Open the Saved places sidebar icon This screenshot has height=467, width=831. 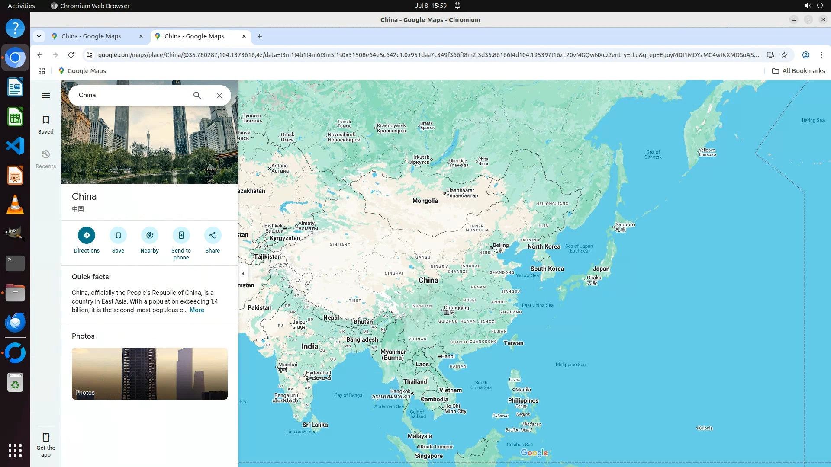(x=46, y=125)
